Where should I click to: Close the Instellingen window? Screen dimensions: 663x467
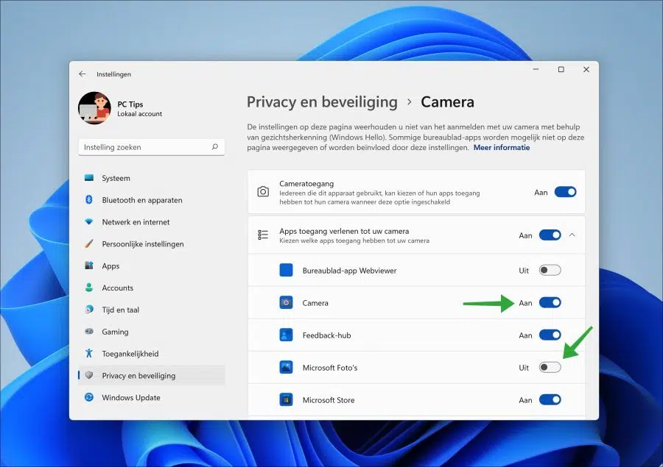tap(586, 69)
